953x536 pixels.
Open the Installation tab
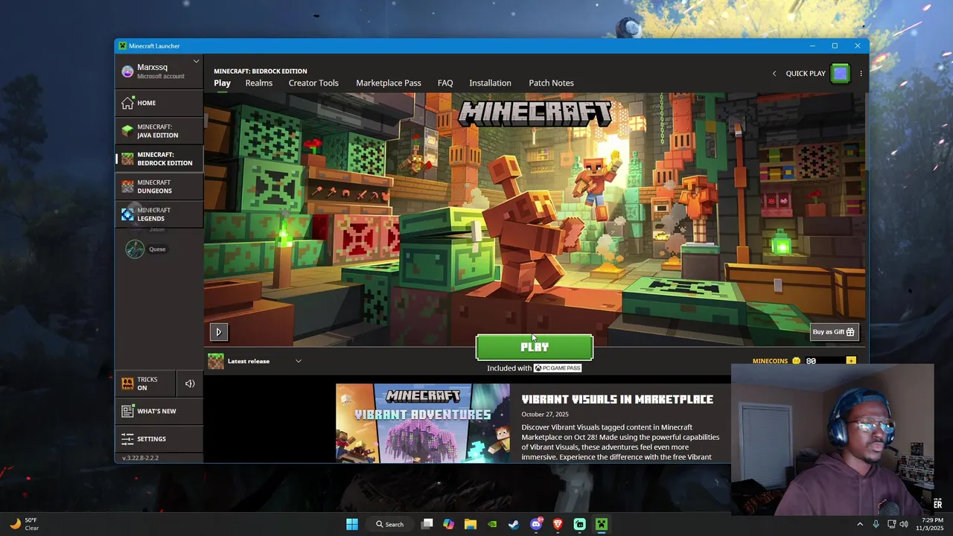click(490, 83)
